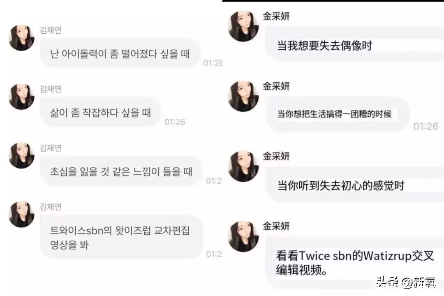444x296 pixels.
Task: Select the bubble 삶이 좀 착잡하다 싶을 때
Action: tap(101, 112)
